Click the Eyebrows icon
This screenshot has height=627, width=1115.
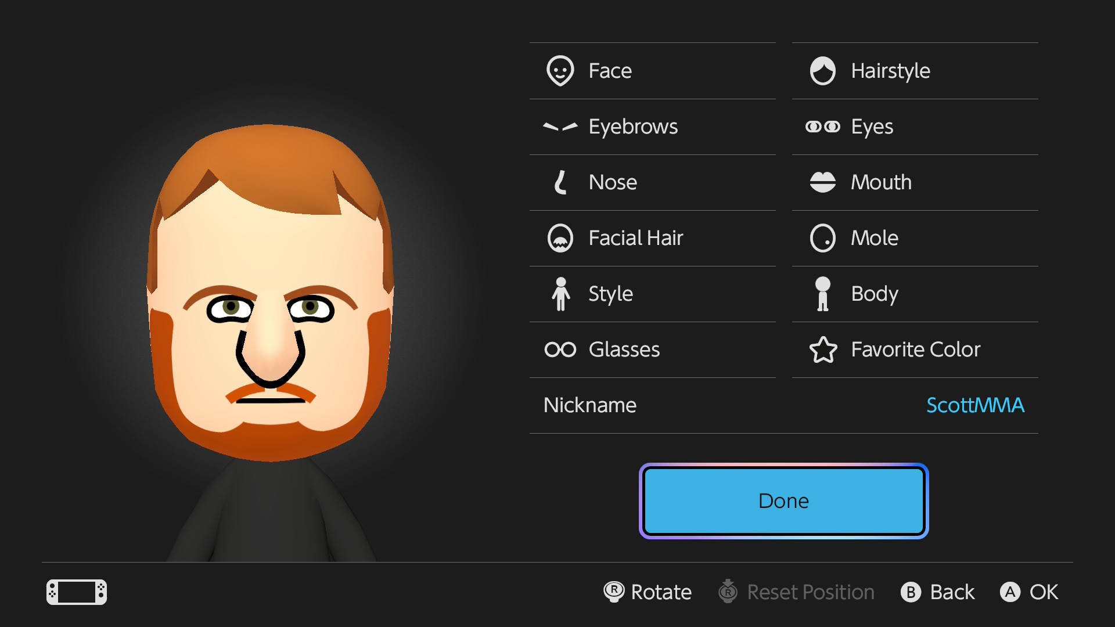(560, 127)
